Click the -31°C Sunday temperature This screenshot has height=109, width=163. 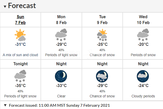20,44
